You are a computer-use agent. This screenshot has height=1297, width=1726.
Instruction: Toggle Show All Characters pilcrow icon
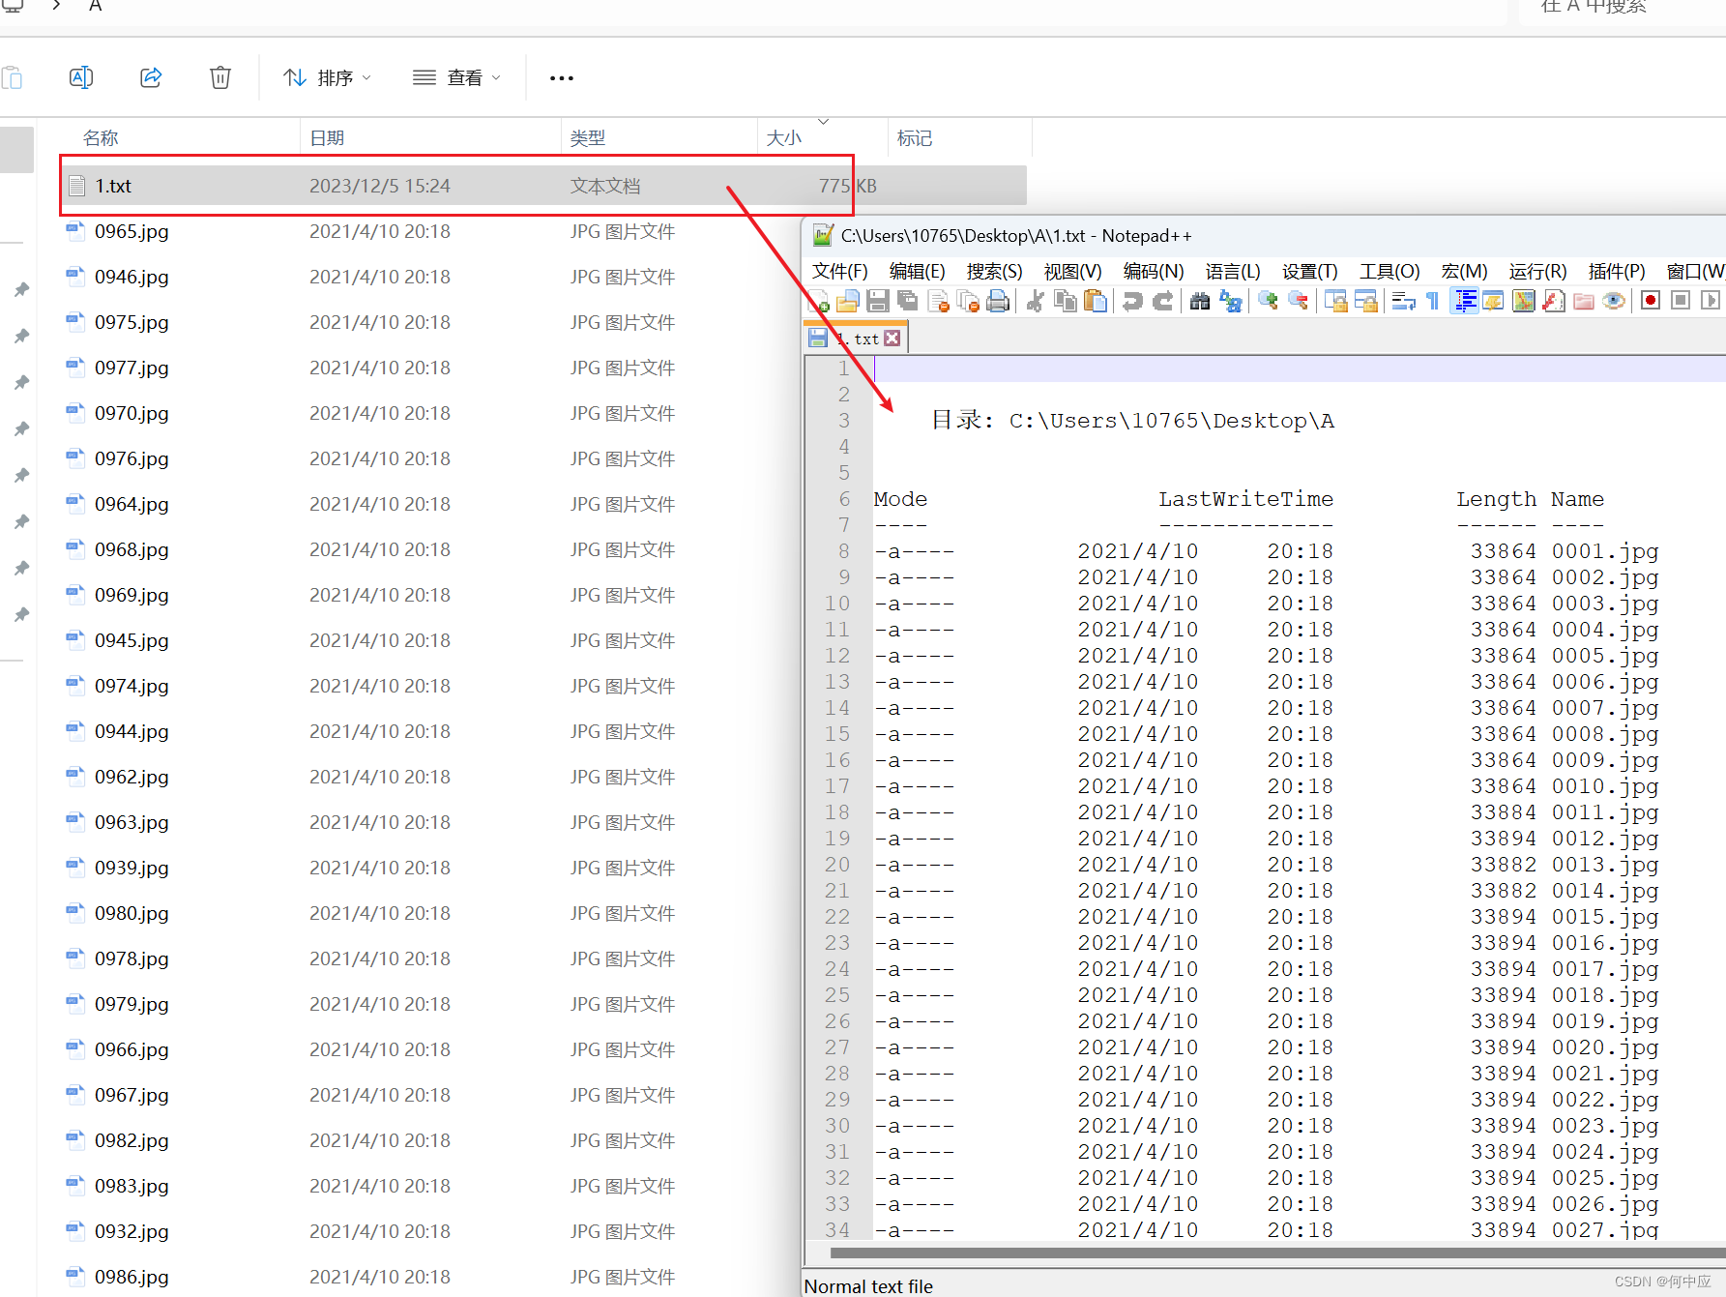pyautogui.click(x=1433, y=302)
